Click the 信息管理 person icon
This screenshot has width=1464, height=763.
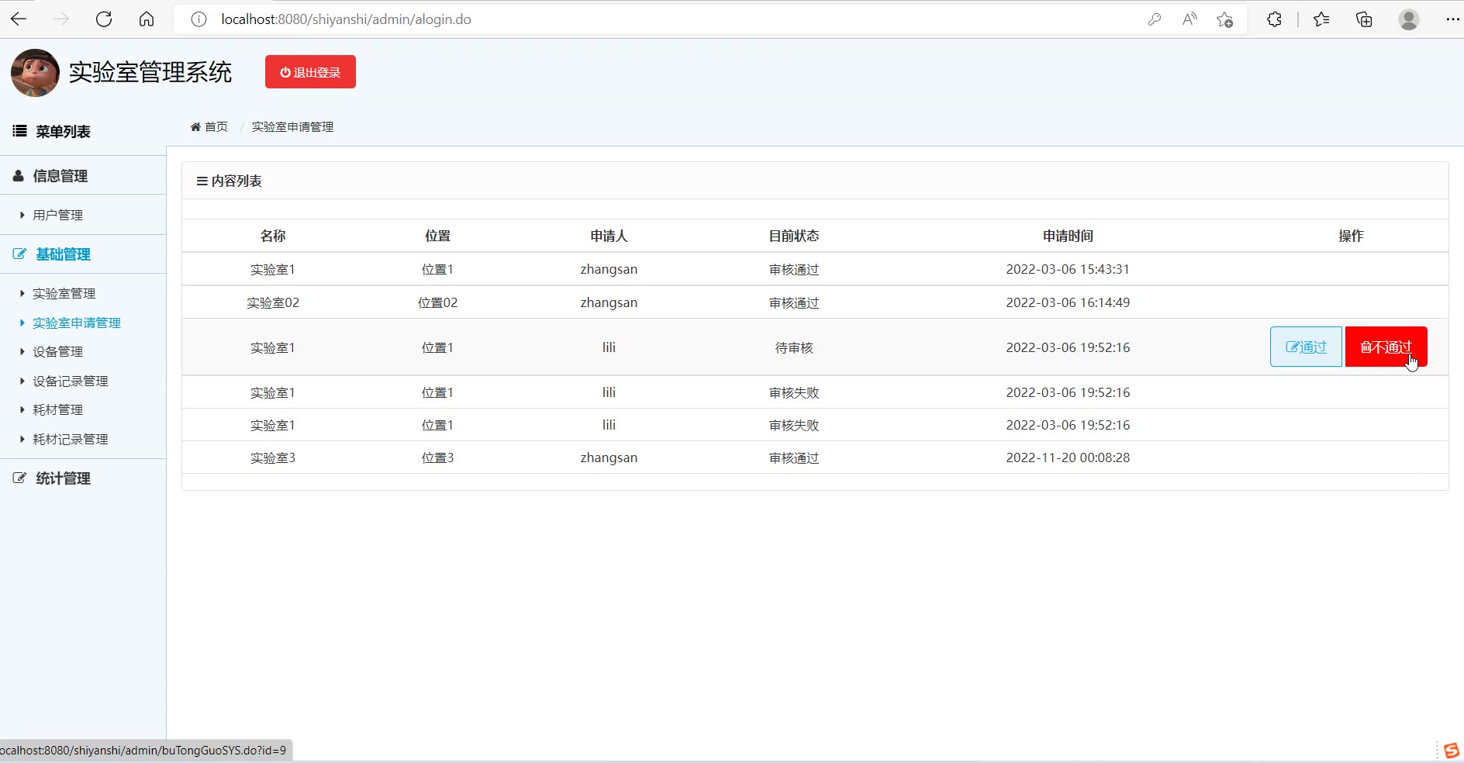click(x=18, y=176)
